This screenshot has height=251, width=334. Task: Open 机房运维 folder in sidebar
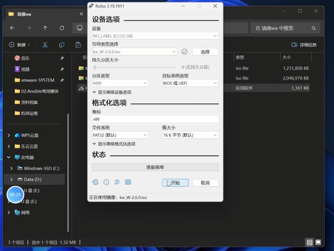click(x=26, y=114)
